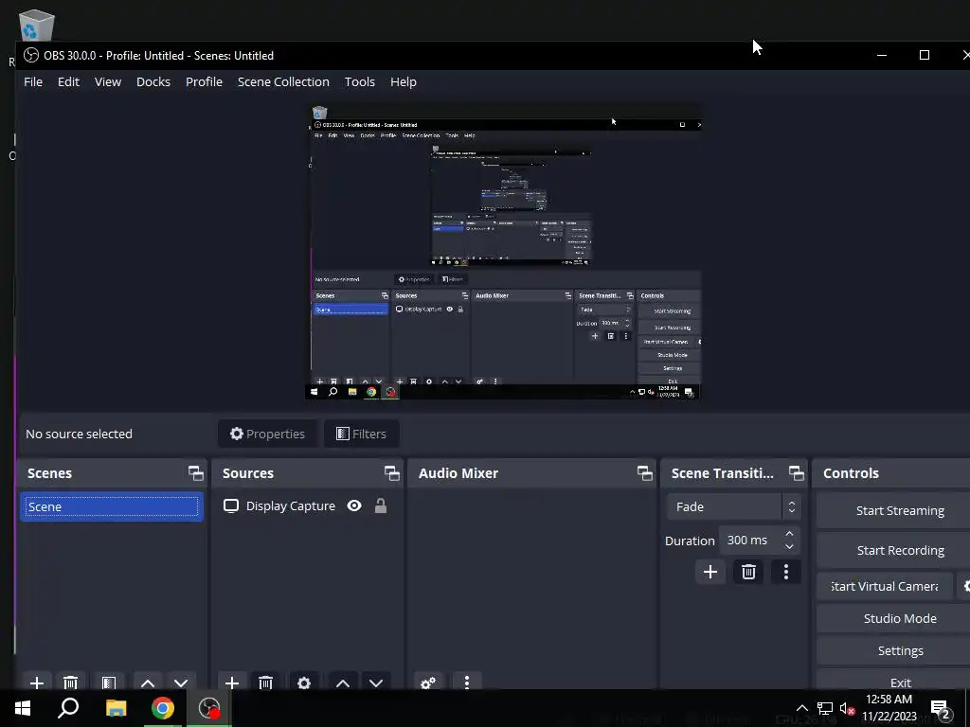This screenshot has width=970, height=727.
Task: Click Start Streaming
Action: coord(893,510)
